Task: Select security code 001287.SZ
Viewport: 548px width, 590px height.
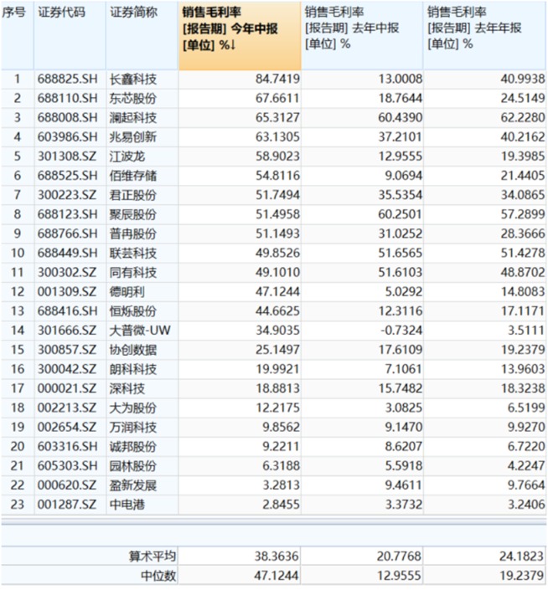Action: (x=67, y=505)
